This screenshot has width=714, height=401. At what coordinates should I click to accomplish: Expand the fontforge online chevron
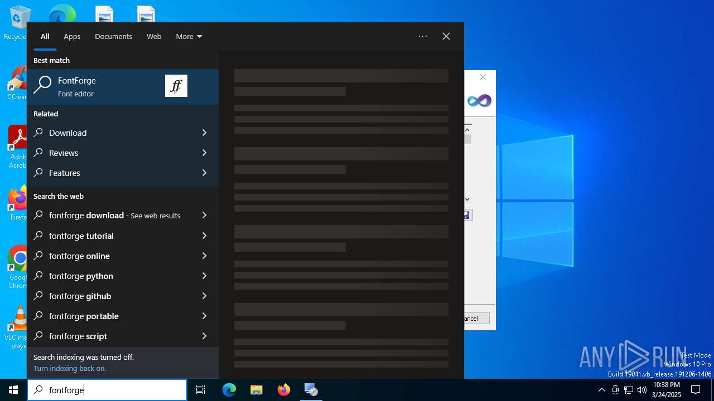pyautogui.click(x=204, y=256)
